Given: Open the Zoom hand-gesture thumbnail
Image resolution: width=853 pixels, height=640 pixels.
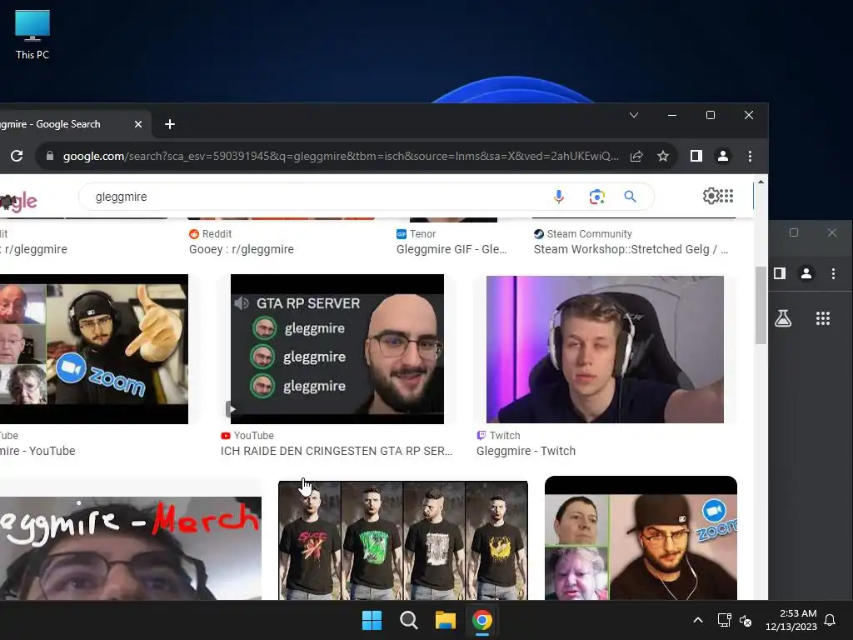Looking at the screenshot, I should [x=93, y=349].
